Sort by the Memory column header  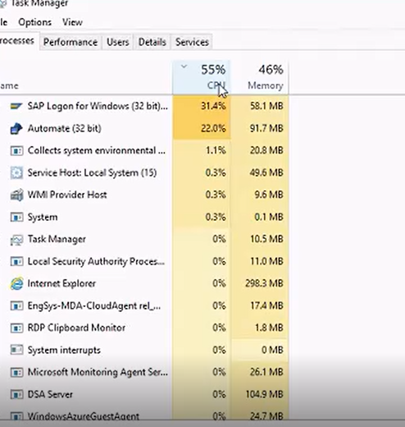pyautogui.click(x=260, y=78)
